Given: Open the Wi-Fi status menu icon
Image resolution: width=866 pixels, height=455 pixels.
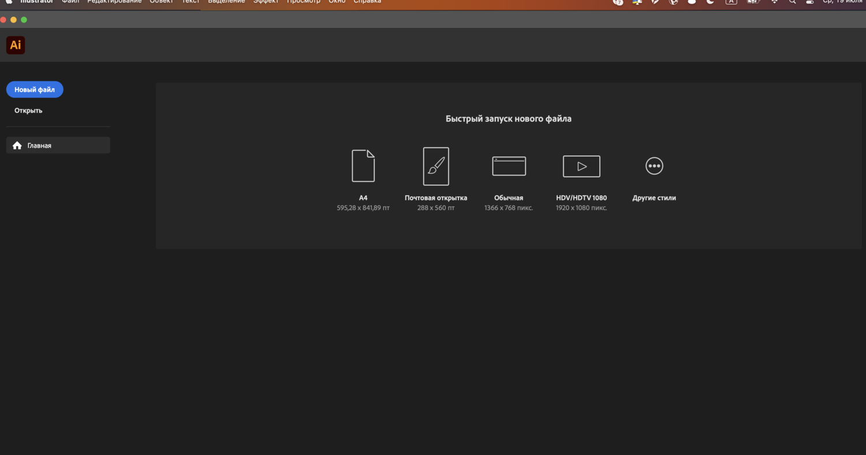Looking at the screenshot, I should (775, 2).
